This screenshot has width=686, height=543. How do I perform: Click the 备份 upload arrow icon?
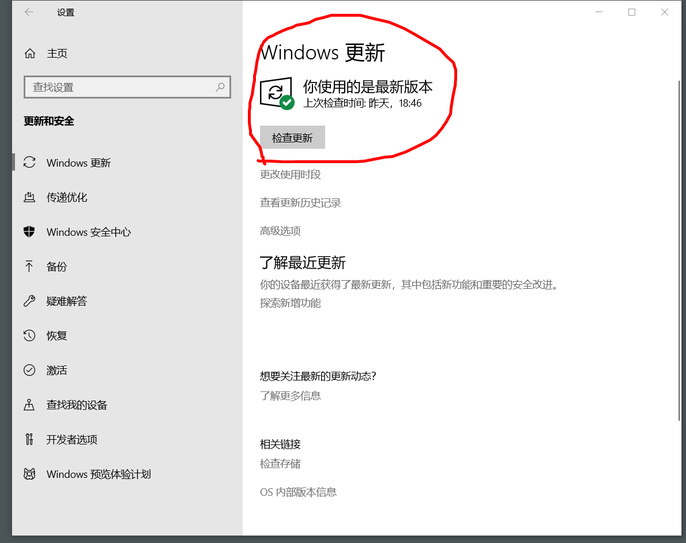(x=29, y=266)
